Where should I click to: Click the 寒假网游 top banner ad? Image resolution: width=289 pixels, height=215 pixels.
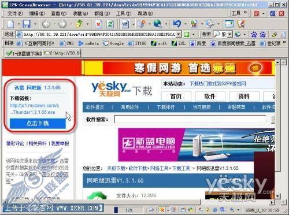[x=179, y=68]
